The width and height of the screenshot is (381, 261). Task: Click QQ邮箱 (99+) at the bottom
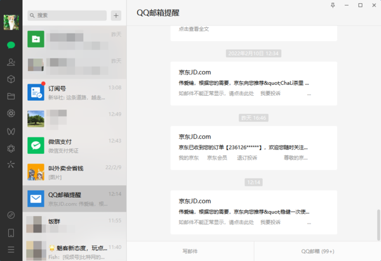(x=317, y=251)
